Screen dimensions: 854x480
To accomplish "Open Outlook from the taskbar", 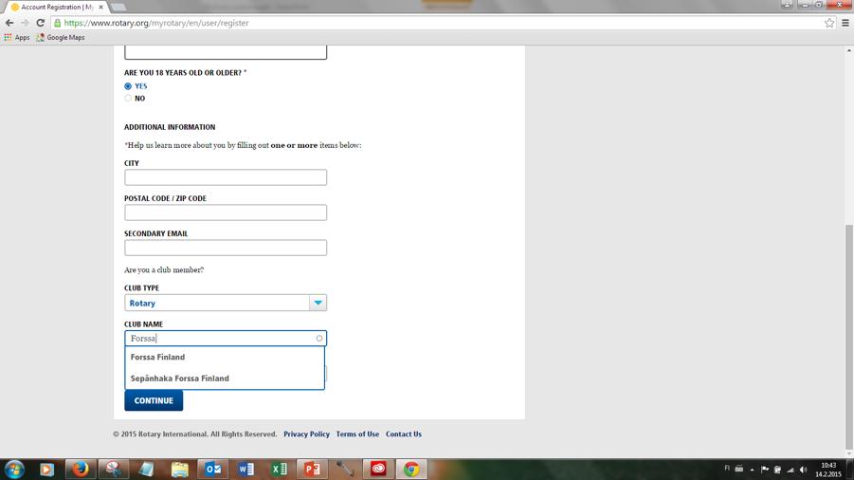I will coord(213,470).
